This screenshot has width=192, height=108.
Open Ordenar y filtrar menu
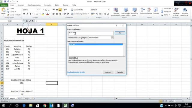click(x=176, y=12)
